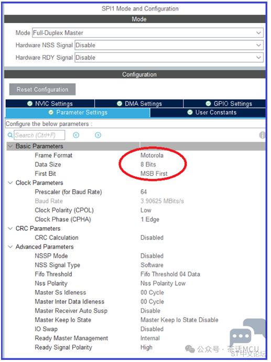Click the First Bit parameter label
271x362 pixels.
45,174
